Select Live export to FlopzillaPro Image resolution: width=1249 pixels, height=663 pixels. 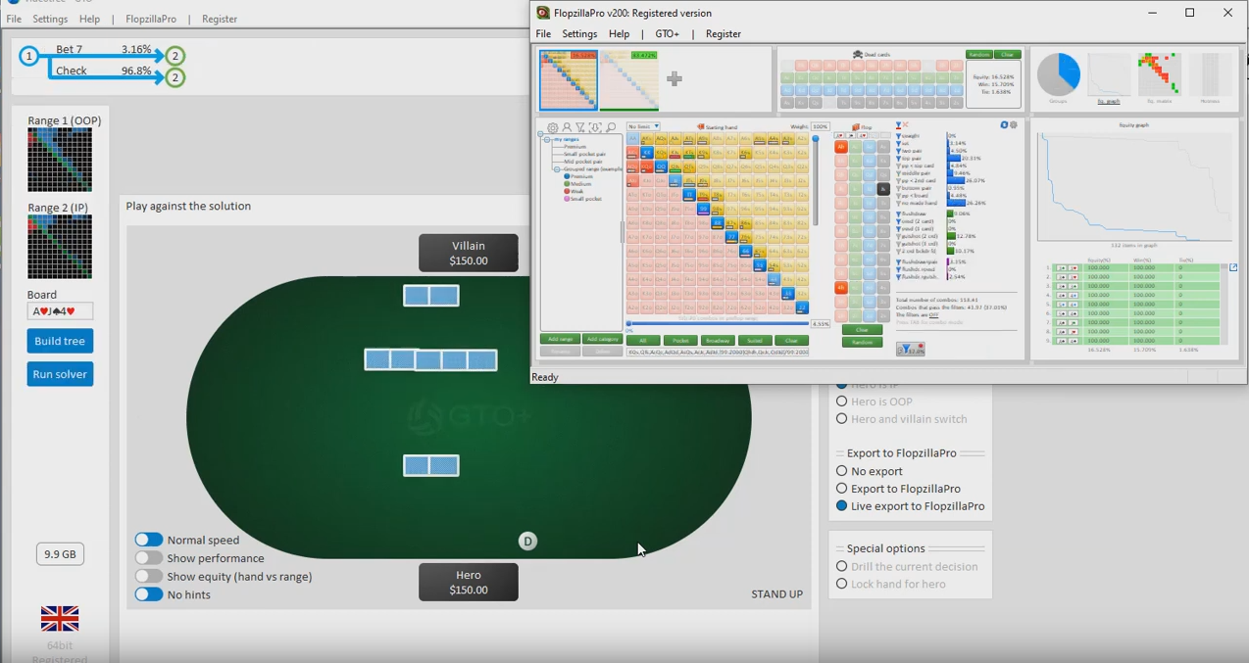841,506
